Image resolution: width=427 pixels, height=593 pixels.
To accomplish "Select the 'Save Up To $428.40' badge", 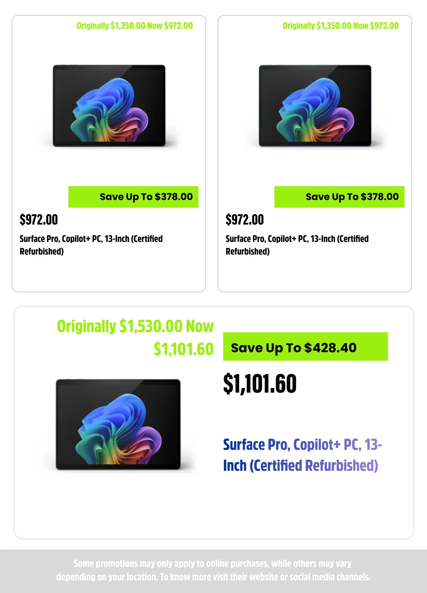I will (x=305, y=347).
